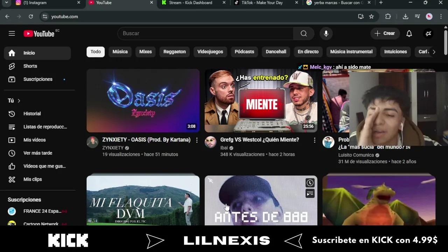Go to Inicio in the sidebar
448x252 pixels.
tap(37, 53)
